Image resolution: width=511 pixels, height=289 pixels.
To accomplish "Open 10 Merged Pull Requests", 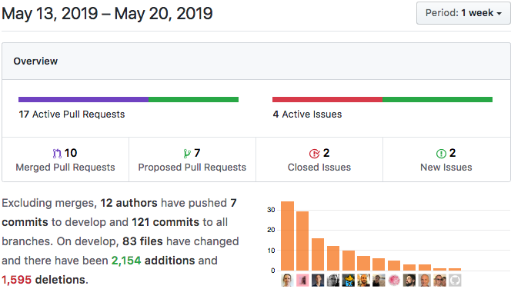I will pyautogui.click(x=65, y=159).
